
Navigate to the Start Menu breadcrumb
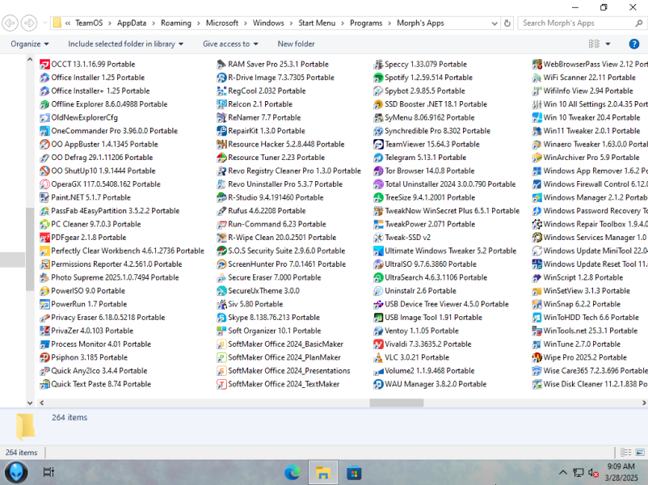tap(317, 23)
